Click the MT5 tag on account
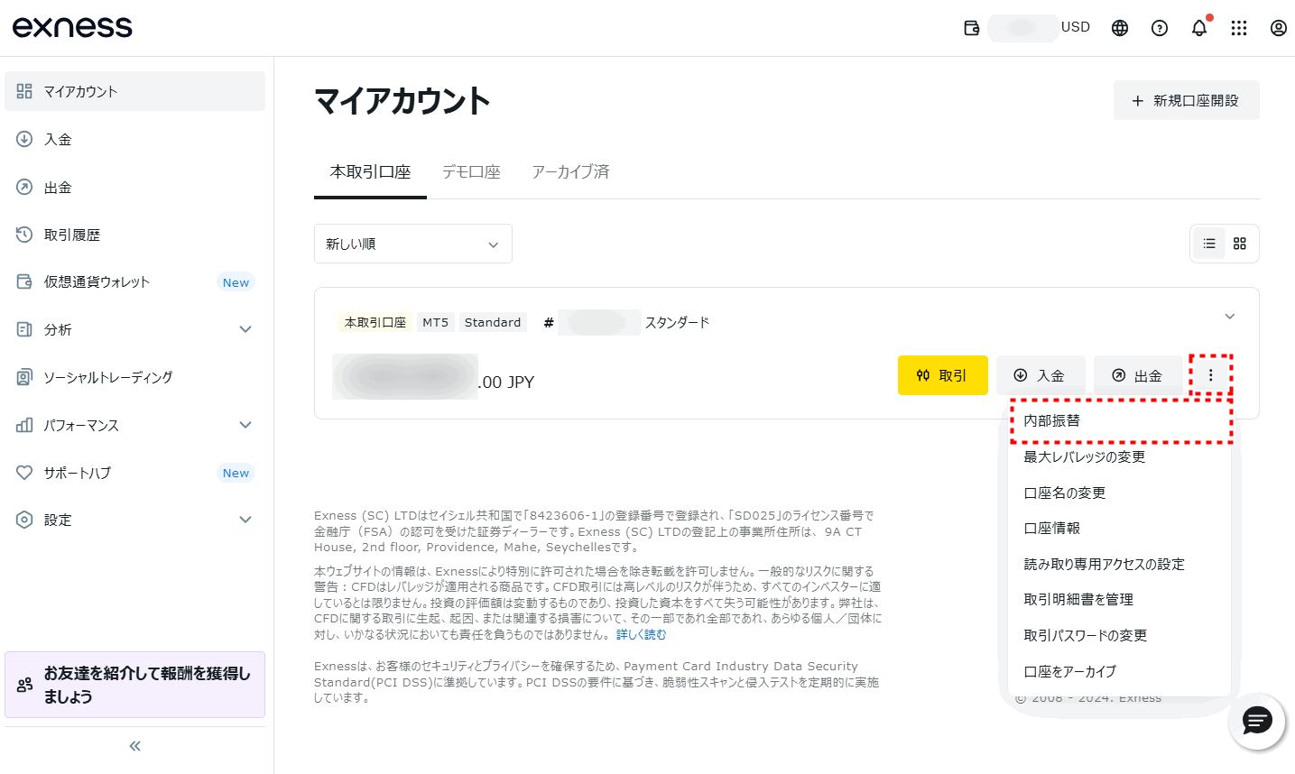This screenshot has width=1295, height=774. pos(435,322)
